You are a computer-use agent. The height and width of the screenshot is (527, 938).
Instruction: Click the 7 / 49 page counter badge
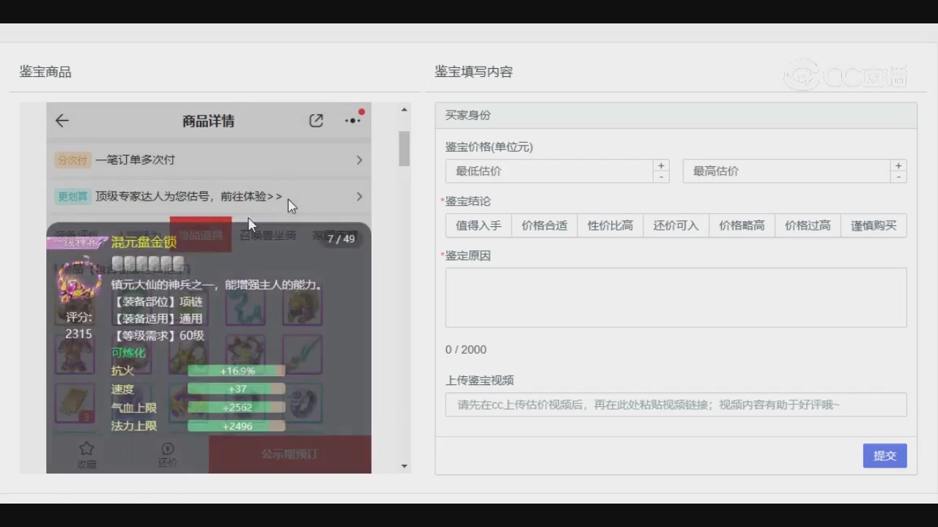coord(341,239)
